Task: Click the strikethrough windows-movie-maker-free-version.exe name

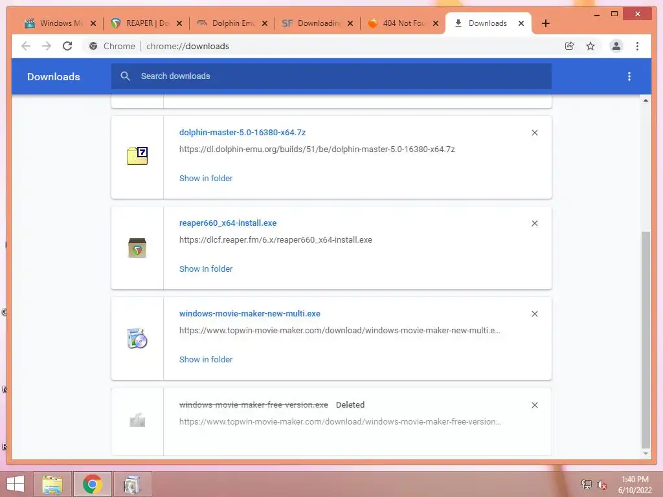Action: pos(254,405)
